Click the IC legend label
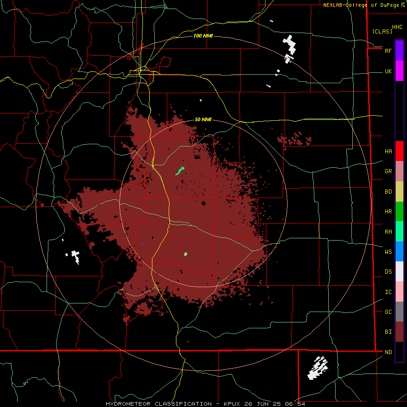Image resolution: width=407 pixels, height=407 pixels. click(388, 292)
